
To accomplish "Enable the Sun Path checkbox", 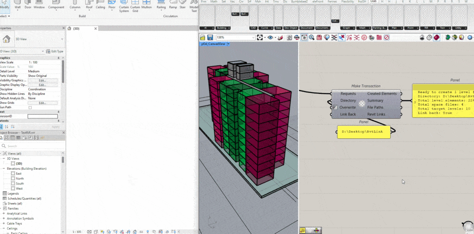I will tap(31, 107).
